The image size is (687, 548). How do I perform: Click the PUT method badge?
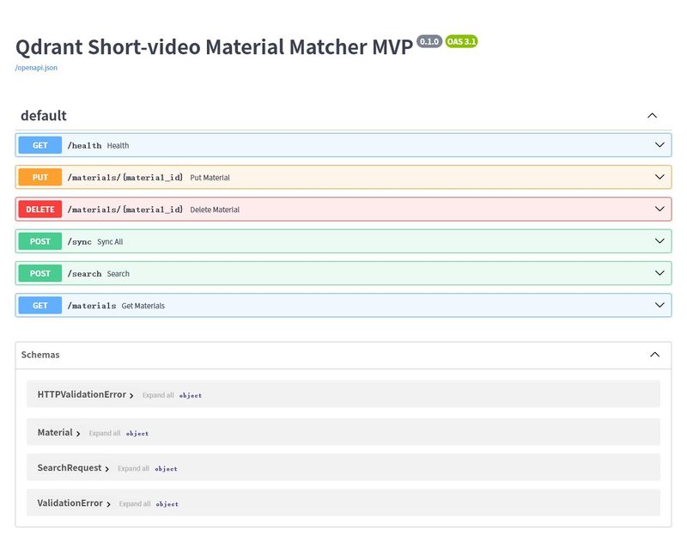(x=40, y=177)
